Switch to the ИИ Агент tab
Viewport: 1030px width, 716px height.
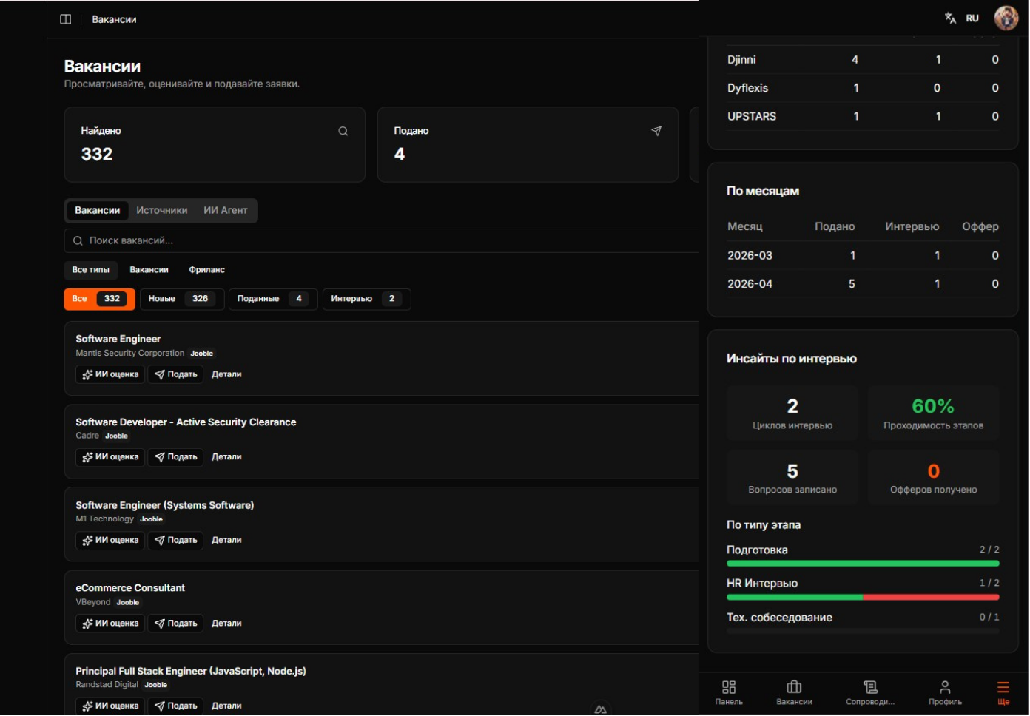[225, 210]
